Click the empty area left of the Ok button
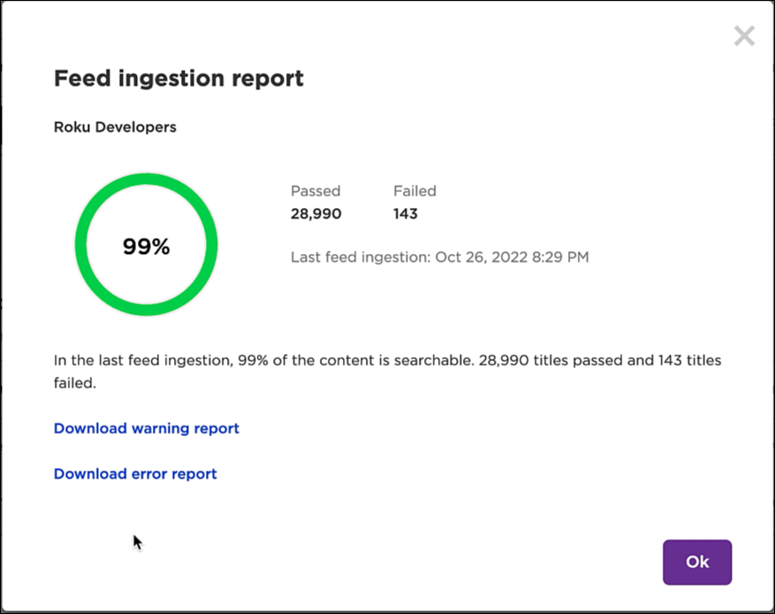775x614 pixels. [442, 562]
